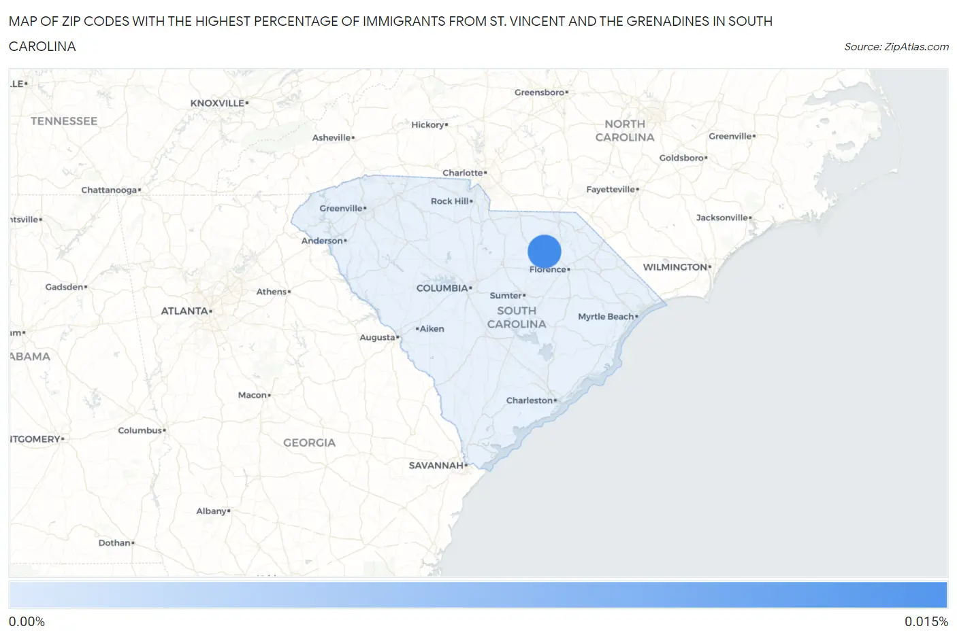Click the Myrtle Beach label

pos(606,317)
